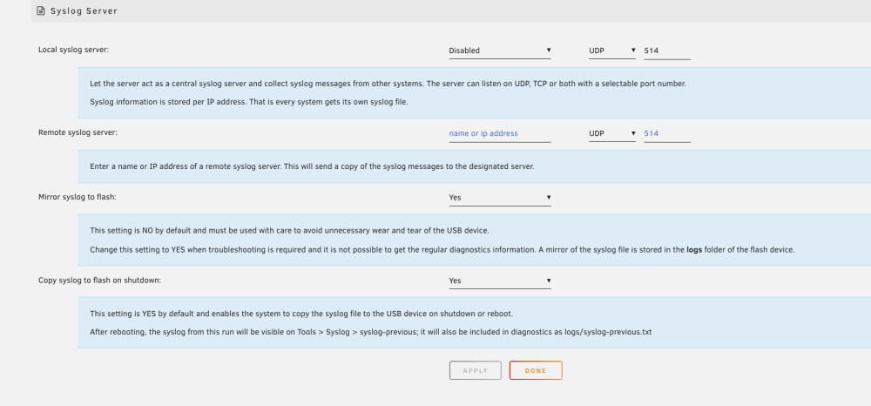
Task: Click the Local syslog server port 514 field
Action: point(667,51)
